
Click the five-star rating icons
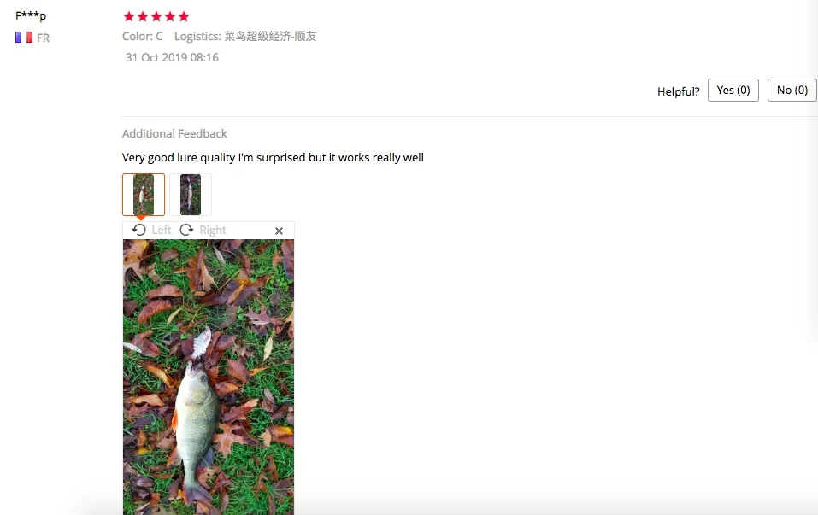tap(156, 17)
